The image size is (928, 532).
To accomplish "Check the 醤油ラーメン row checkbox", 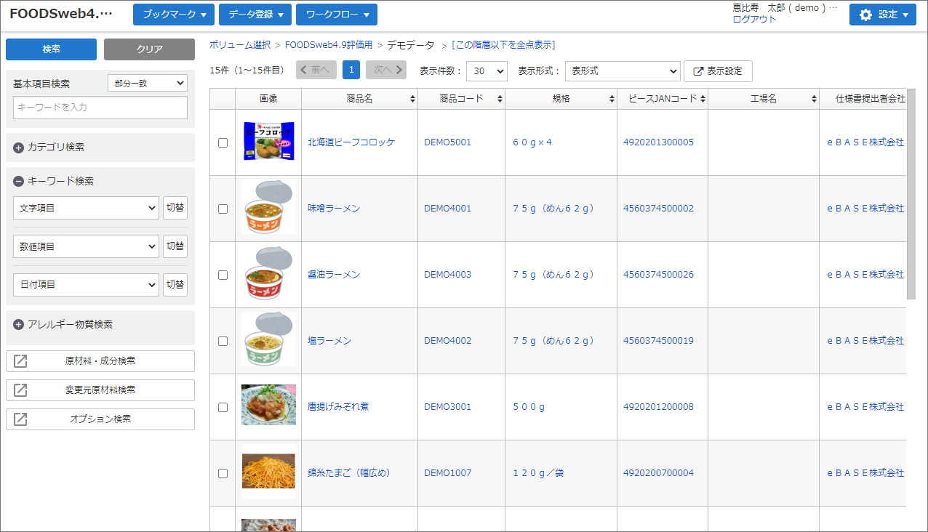I will tap(223, 275).
